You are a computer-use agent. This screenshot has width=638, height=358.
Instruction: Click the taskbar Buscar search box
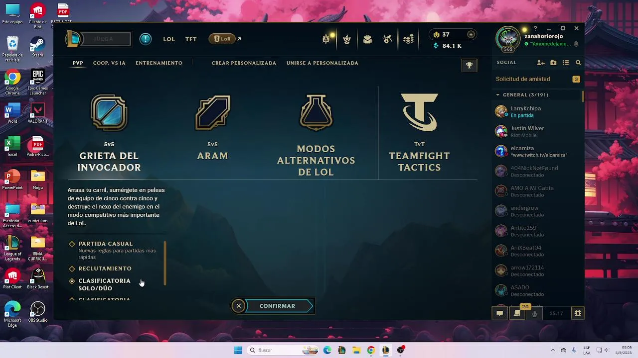click(283, 350)
